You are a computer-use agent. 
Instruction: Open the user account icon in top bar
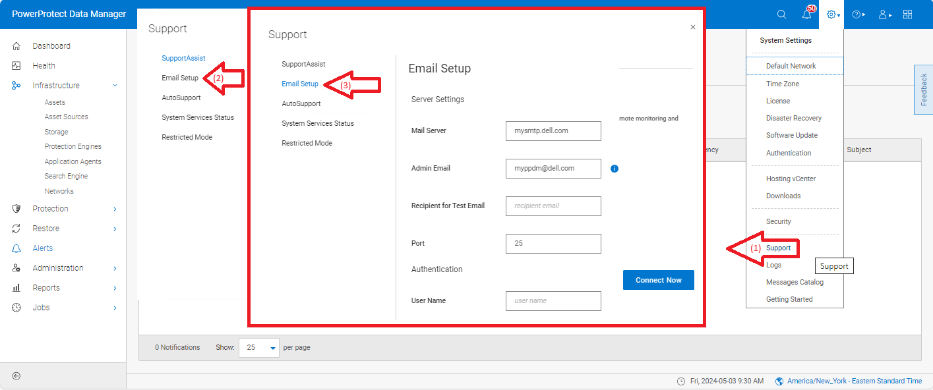click(882, 14)
